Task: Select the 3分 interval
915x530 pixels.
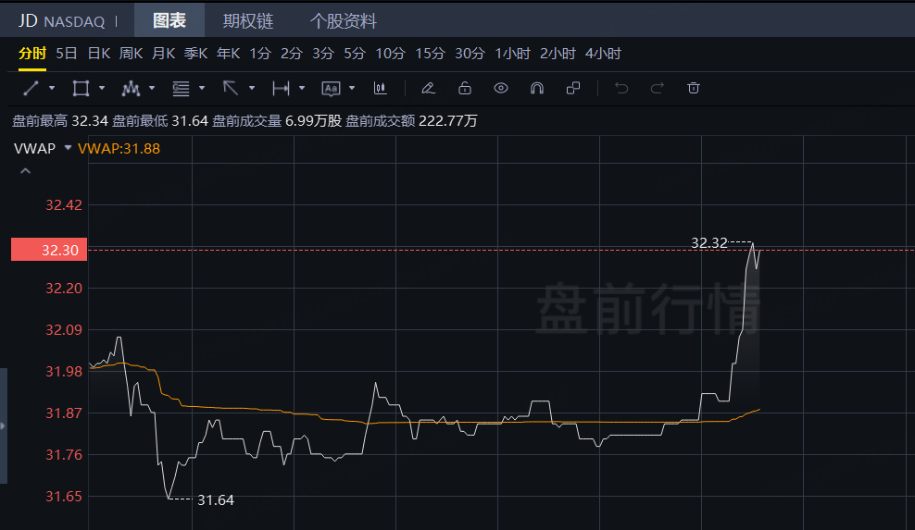Action: coord(323,54)
